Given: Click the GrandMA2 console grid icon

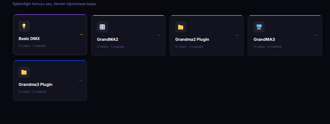Looking at the screenshot, I should click(102, 27).
